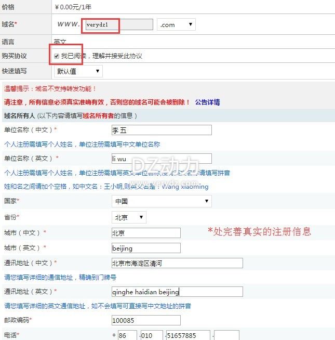Click the domain name input containing verydz1
Image resolution: width=335 pixels, height=340 pixels.
coord(118,24)
